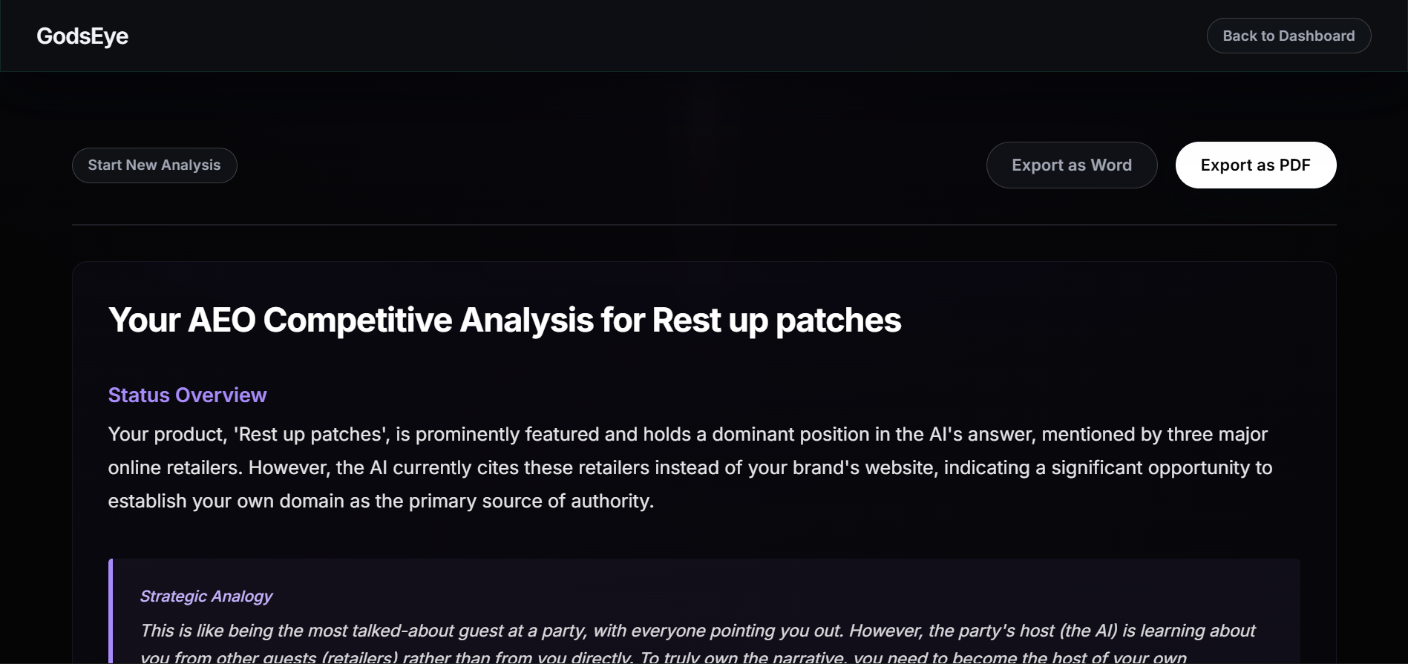
Task: Click the purple accent bar beside Strategic Analogy
Action: [111, 608]
